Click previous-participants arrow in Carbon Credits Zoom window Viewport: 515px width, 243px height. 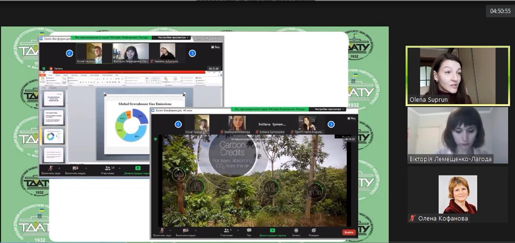(178, 124)
